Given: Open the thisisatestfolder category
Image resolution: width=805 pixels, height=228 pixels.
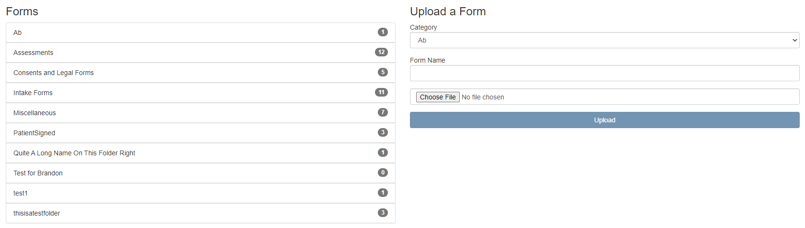Looking at the screenshot, I should click(37, 213).
